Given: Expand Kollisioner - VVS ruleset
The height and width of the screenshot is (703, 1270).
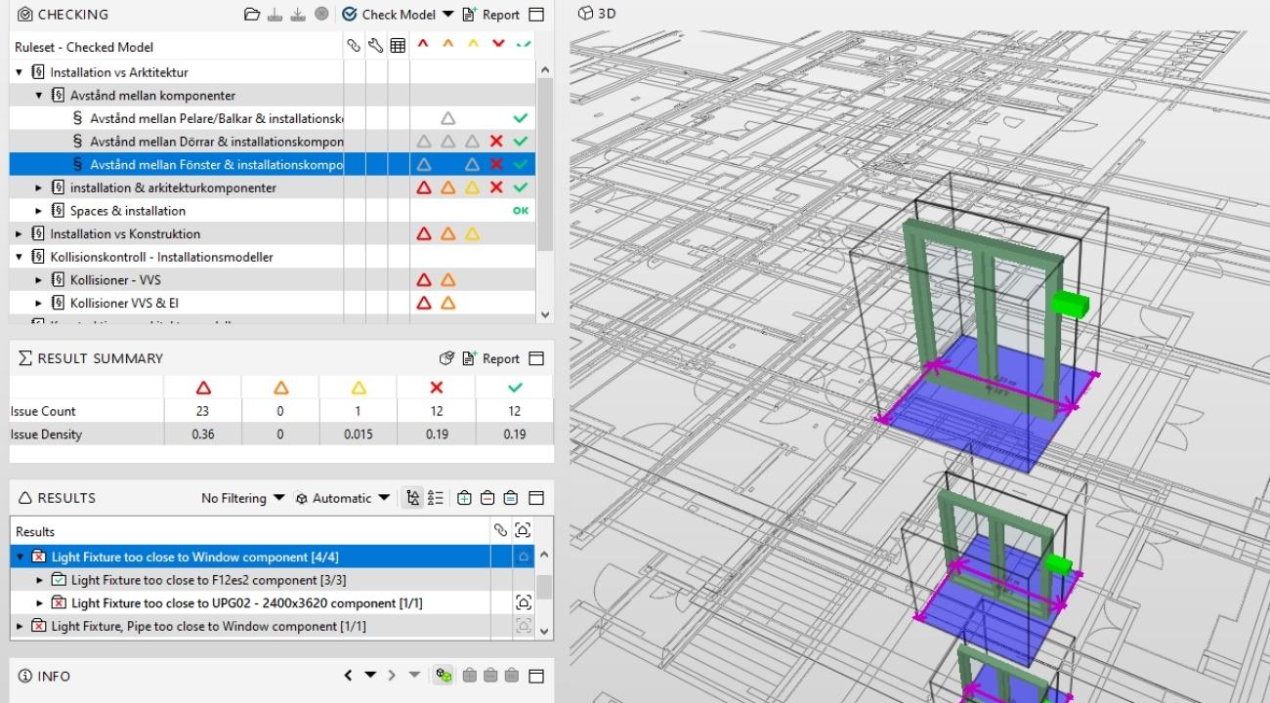Looking at the screenshot, I should [39, 280].
